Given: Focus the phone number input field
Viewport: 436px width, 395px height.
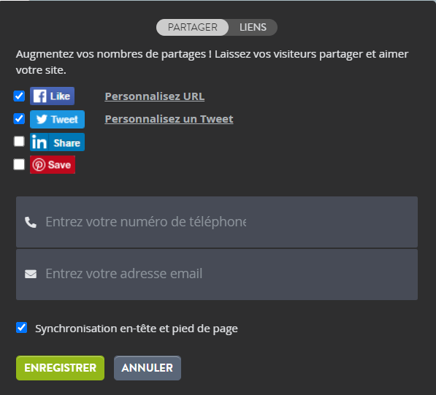Looking at the screenshot, I should pyautogui.click(x=217, y=222).
